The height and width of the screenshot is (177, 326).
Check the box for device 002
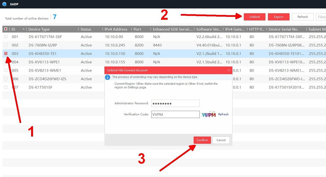tap(6, 45)
